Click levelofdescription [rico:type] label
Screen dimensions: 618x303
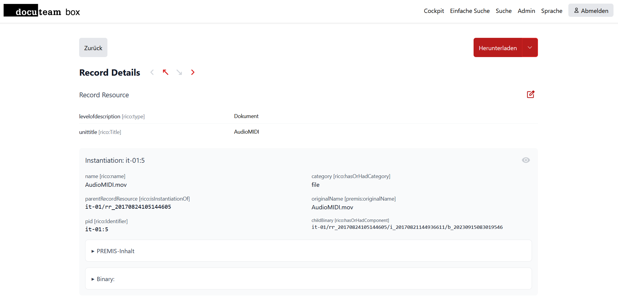[112, 116]
